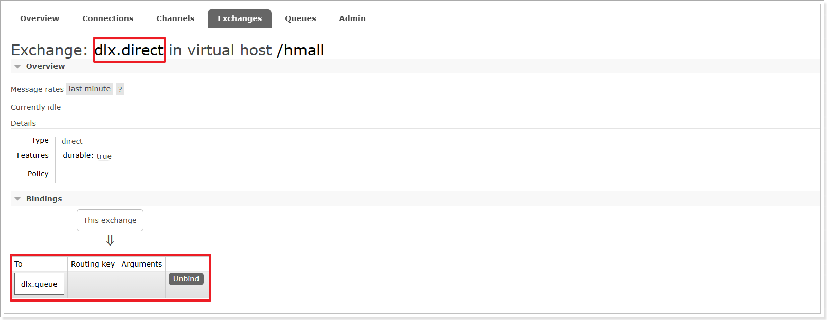Open the Queues tab
Image resolution: width=827 pixels, height=320 pixels.
pyautogui.click(x=300, y=18)
